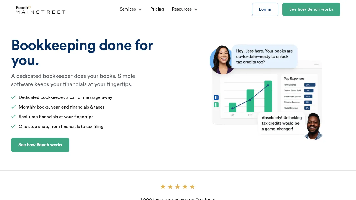Click the 'Hey! Jess here' chat bubble
The height and width of the screenshot is (200, 356).
[264, 56]
